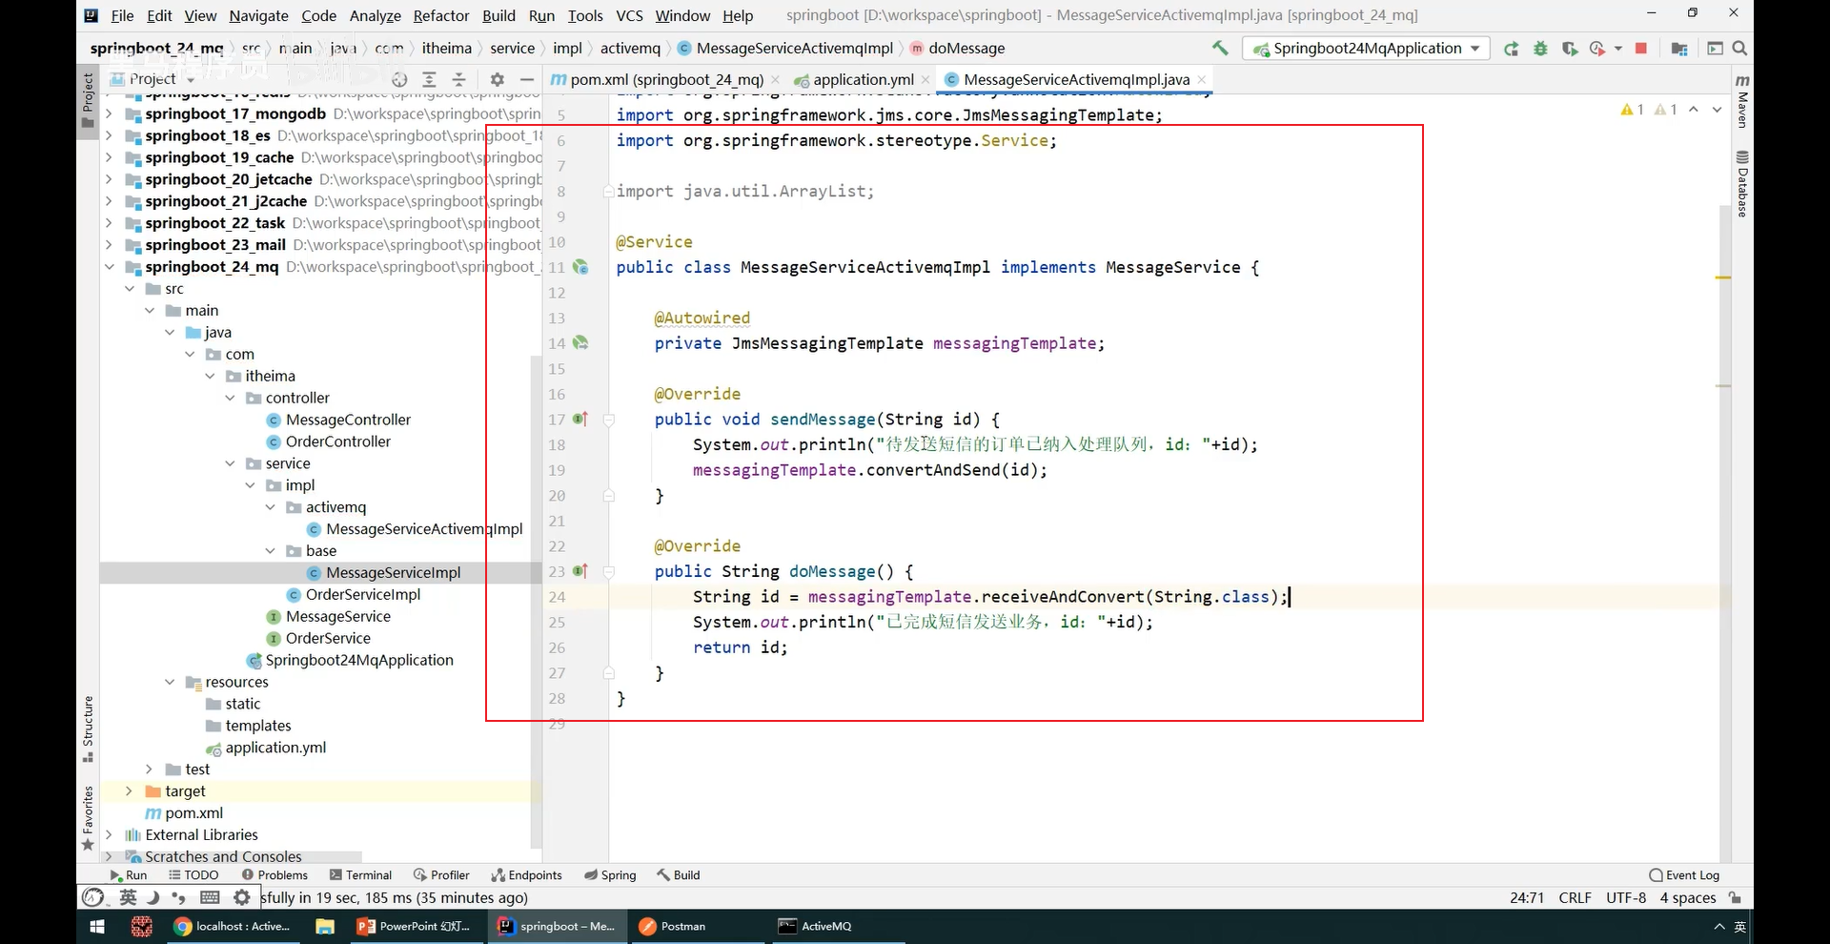
Task: Select OrderServiceImpl in the project tree
Action: [362, 594]
